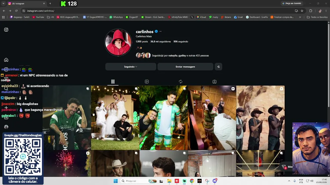The height and width of the screenshot is (185, 330).
Task: Click the verified badge next to carlinhos
Action: (x=156, y=32)
